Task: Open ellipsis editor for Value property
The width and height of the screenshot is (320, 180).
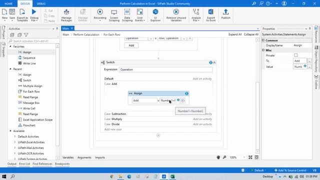Action: 309,66
